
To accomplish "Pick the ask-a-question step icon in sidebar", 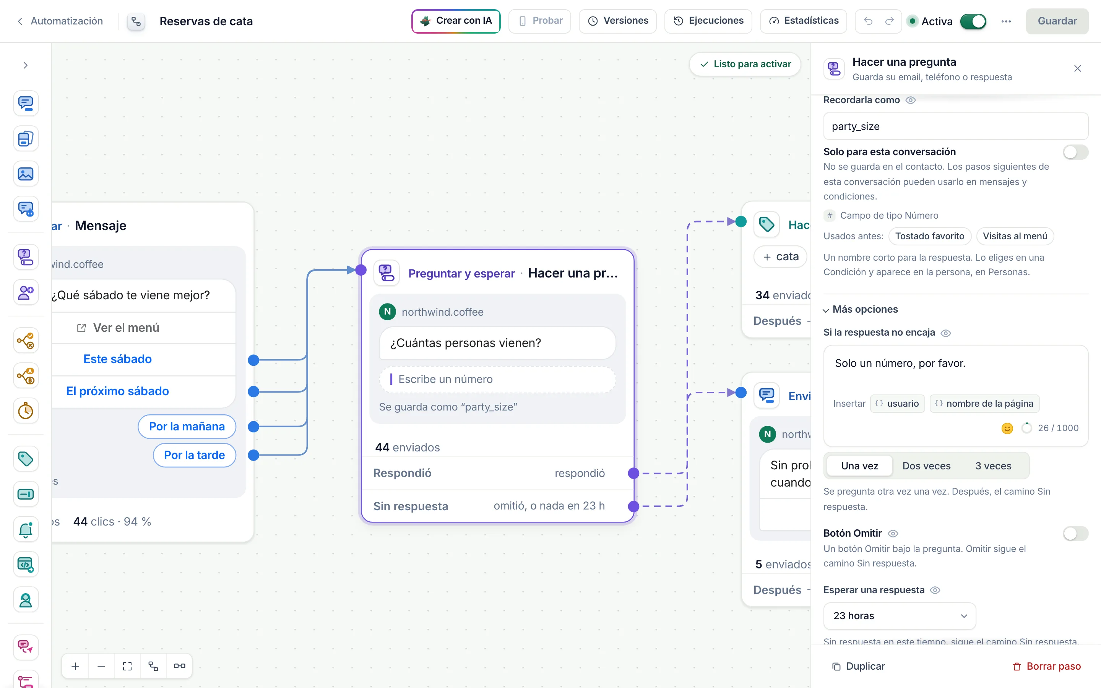I will point(26,257).
